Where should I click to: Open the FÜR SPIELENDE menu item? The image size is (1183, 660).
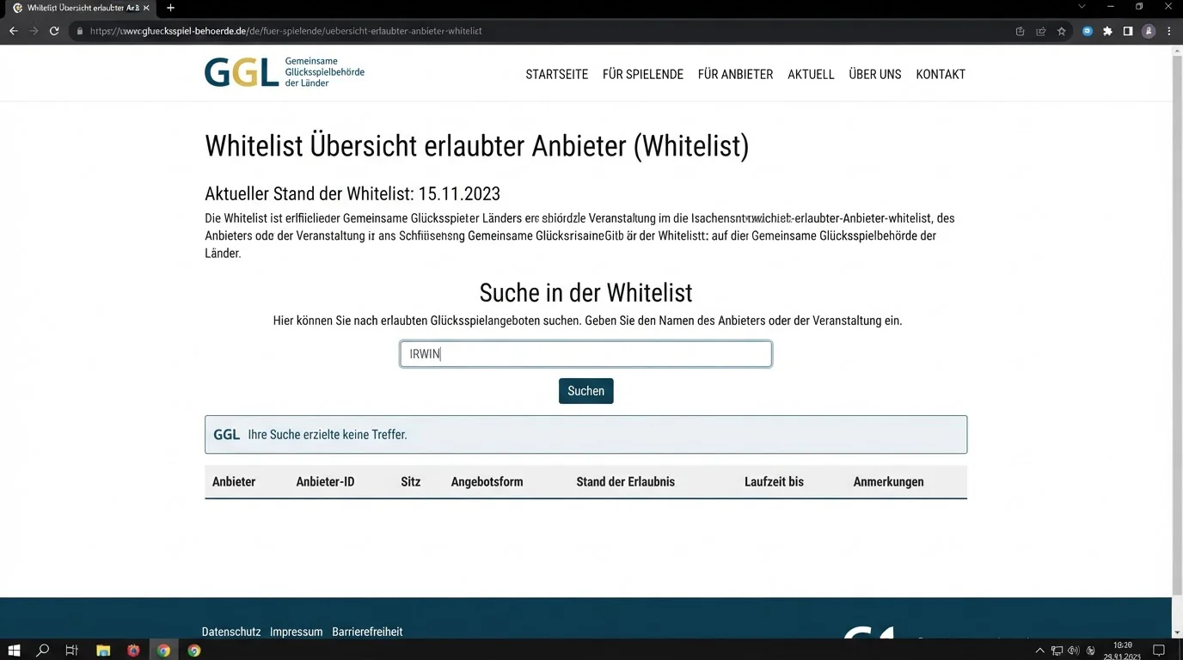[x=643, y=75]
